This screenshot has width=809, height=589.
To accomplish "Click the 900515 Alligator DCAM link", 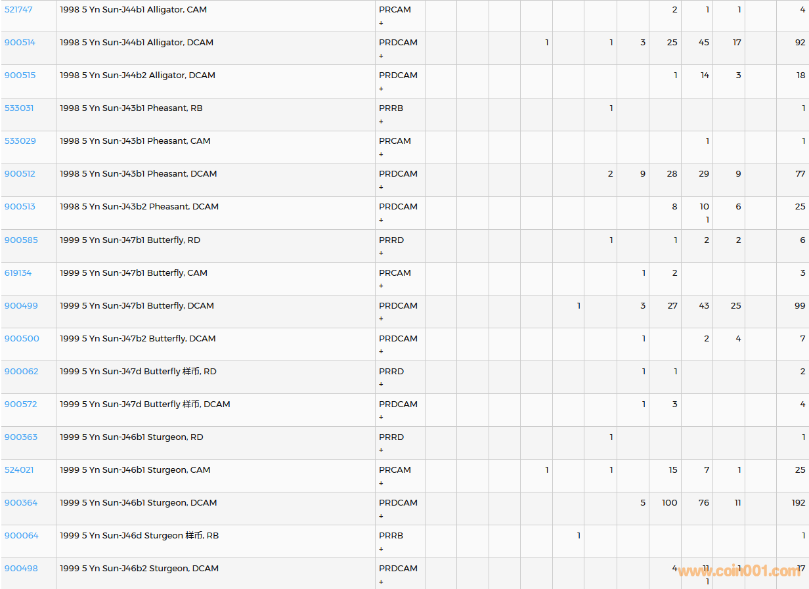I will pos(20,76).
